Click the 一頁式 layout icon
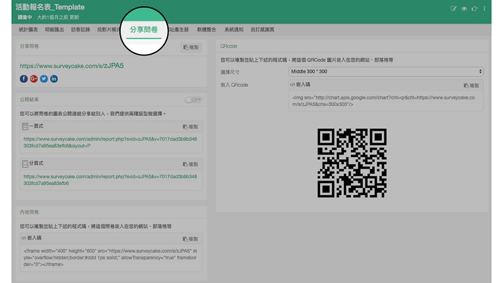503x283 pixels. point(25,126)
